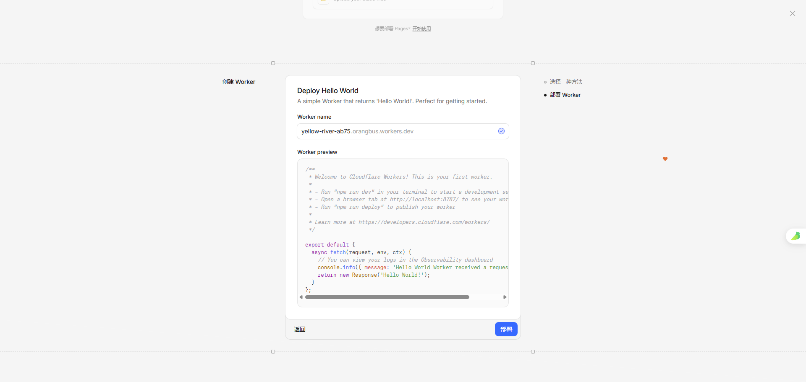Viewport: 806px width, 382px height.
Task: Click the 'return new Response' code line
Action: [374, 275]
